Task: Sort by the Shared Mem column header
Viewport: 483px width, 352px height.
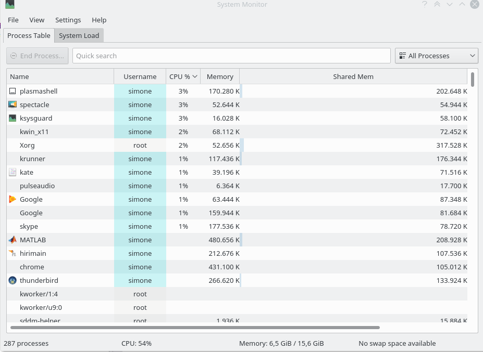Action: [353, 76]
